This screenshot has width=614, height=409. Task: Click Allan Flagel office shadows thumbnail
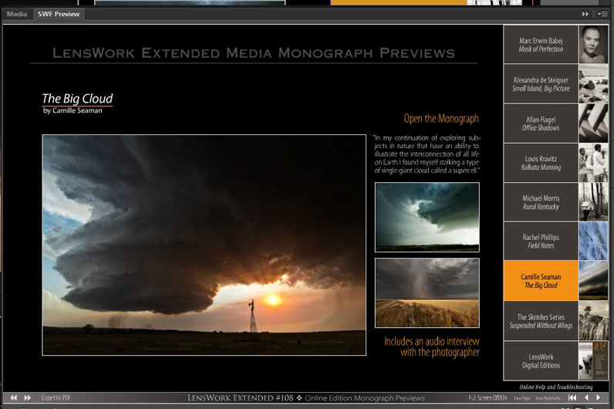coord(593,123)
